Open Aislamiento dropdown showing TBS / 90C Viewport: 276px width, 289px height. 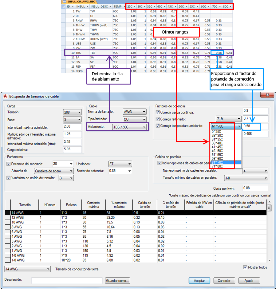tap(129, 127)
